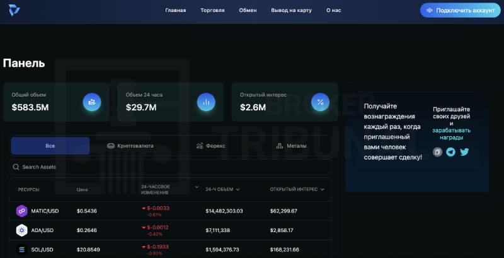Image resolution: width=504 pixels, height=258 pixels.
Task: Select the Форекс assets tab
Action: coord(211,146)
